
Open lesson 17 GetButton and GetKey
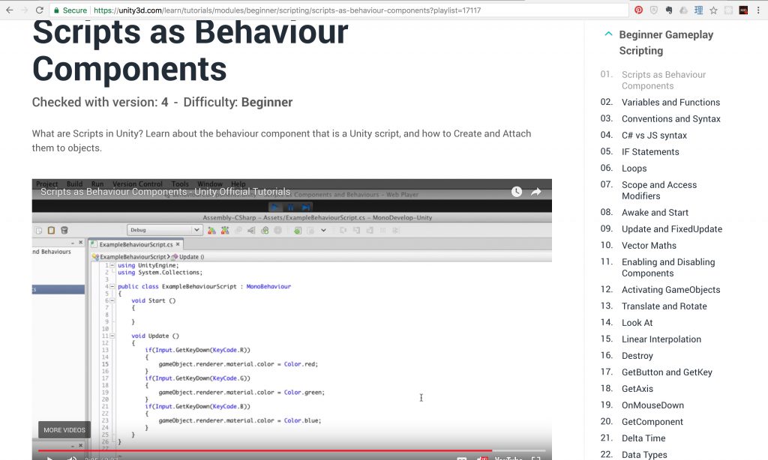tap(667, 372)
